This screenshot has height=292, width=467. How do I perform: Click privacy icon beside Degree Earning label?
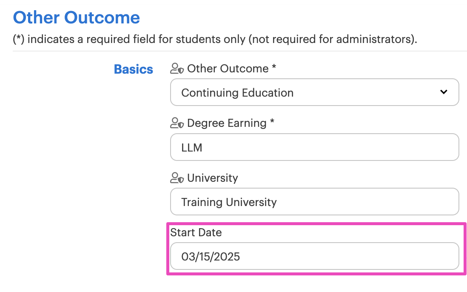click(177, 123)
